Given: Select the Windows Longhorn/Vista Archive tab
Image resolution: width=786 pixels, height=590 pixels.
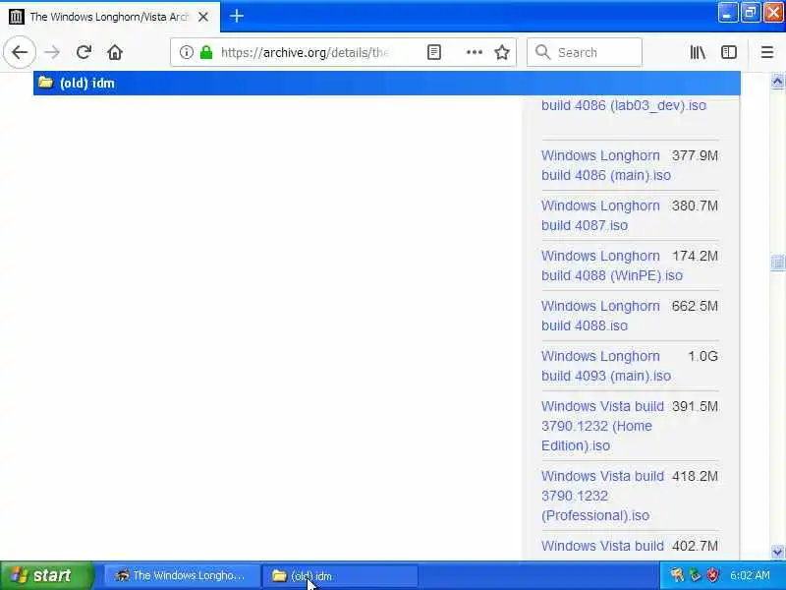Looking at the screenshot, I should click(x=110, y=17).
